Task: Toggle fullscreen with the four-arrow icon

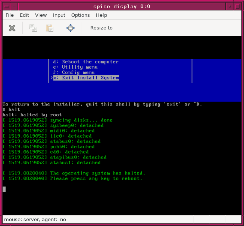Action: (71, 28)
